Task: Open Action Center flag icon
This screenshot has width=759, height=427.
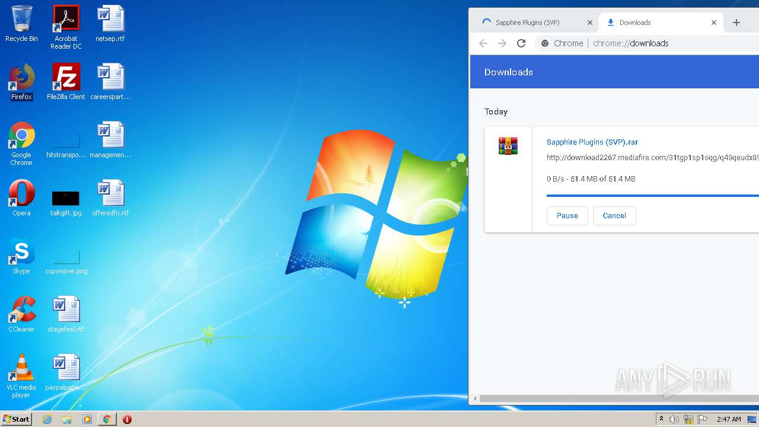Action: click(x=703, y=419)
